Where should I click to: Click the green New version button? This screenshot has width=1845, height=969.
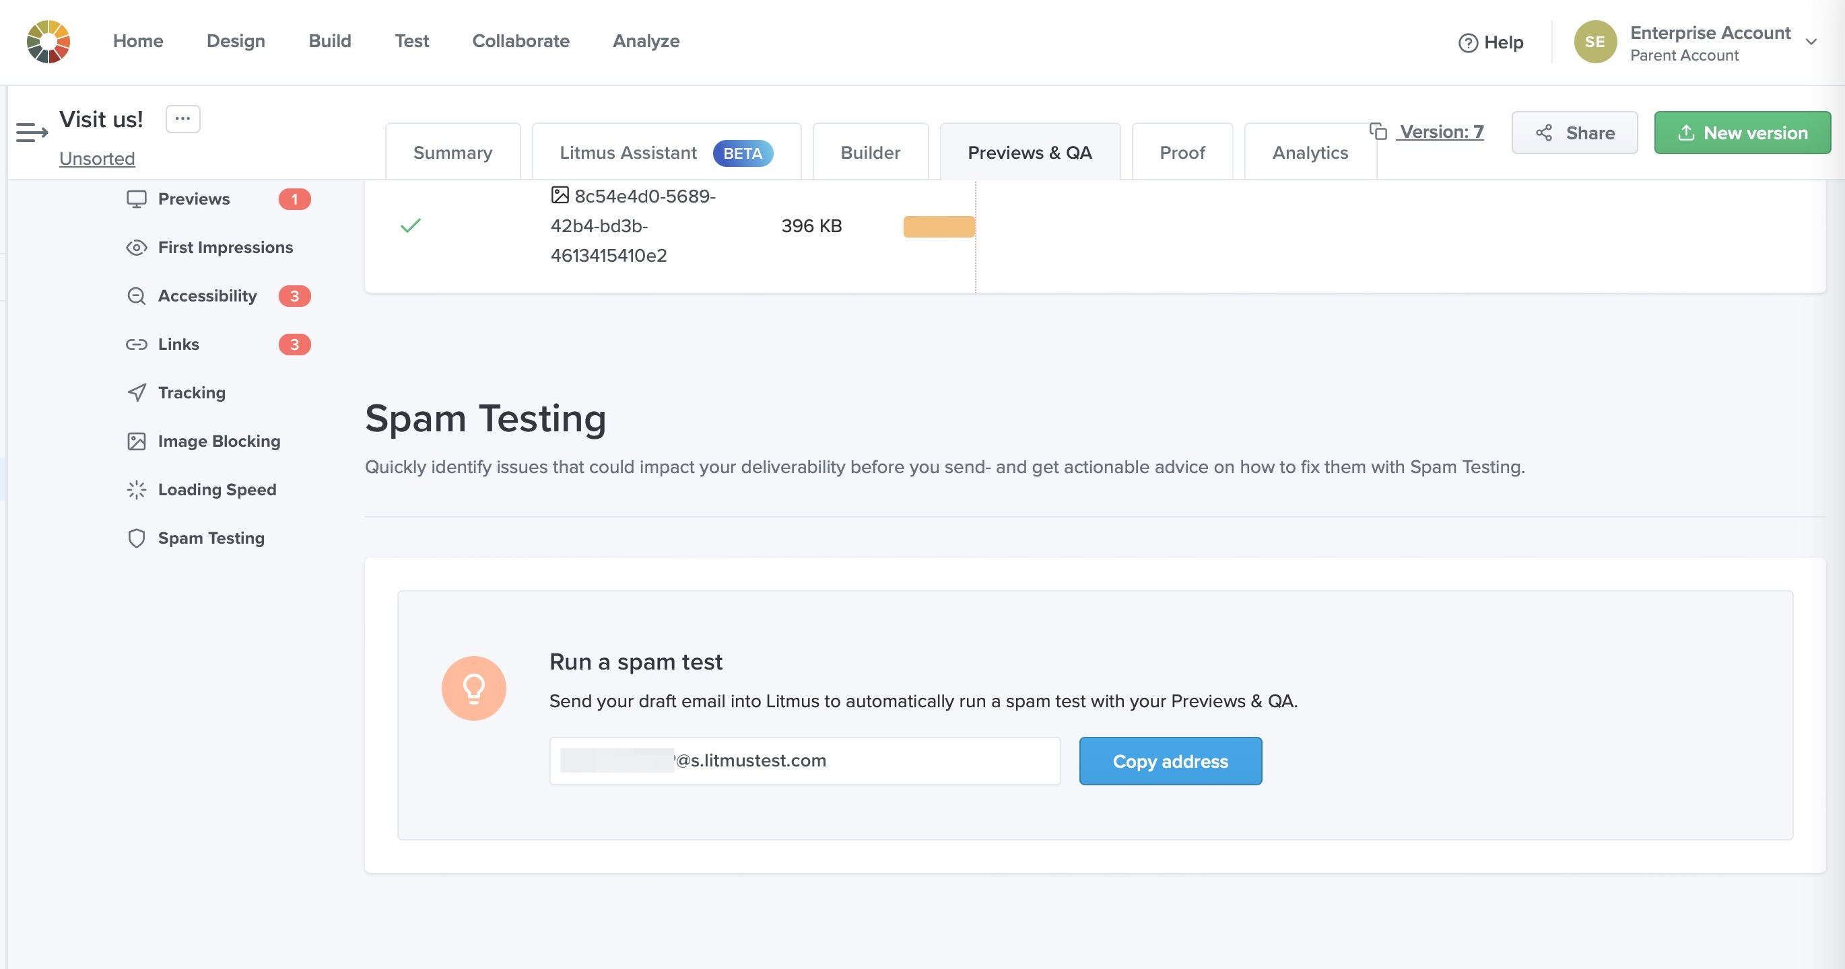point(1741,133)
